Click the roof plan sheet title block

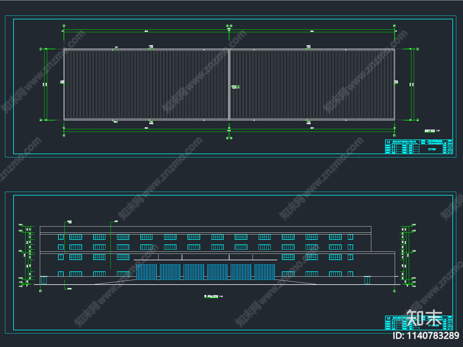(419, 147)
